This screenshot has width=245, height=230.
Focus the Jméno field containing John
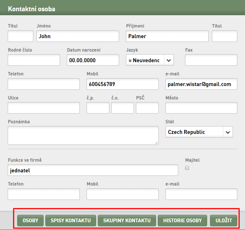(x=78, y=36)
